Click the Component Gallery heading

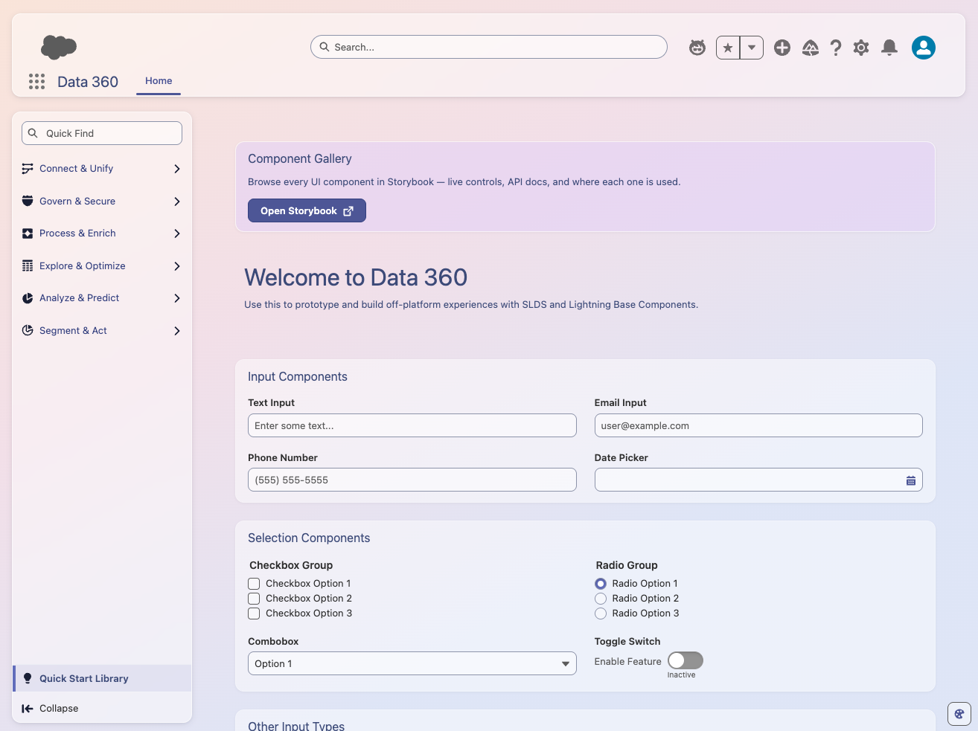coord(300,159)
